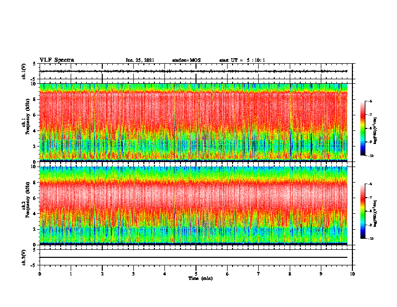397x307 pixels.
Task: Click the "-10" tick on ch.2 colorbar
Action: click(x=370, y=239)
